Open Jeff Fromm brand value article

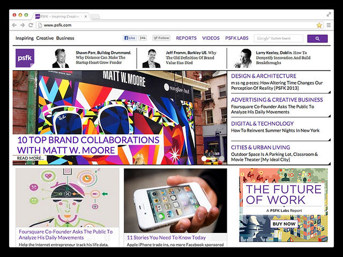(x=191, y=58)
